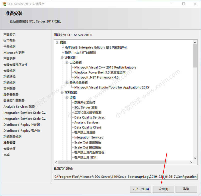Collapse the 摘要 tree node
The width and height of the screenshot is (201, 196).
coord(57,42)
